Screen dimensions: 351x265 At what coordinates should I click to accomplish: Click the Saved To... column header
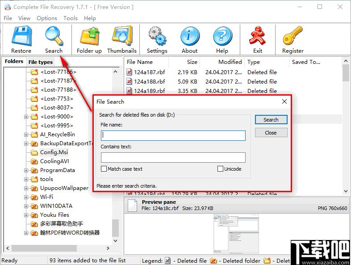pos(315,62)
